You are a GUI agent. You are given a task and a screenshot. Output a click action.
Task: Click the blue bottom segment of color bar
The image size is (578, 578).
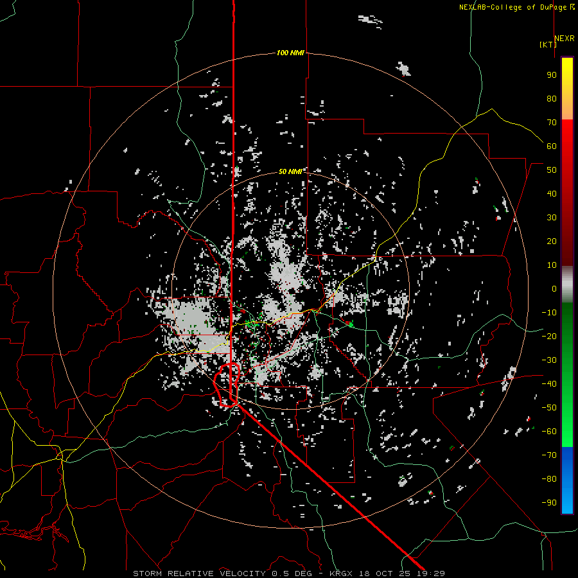point(567,480)
